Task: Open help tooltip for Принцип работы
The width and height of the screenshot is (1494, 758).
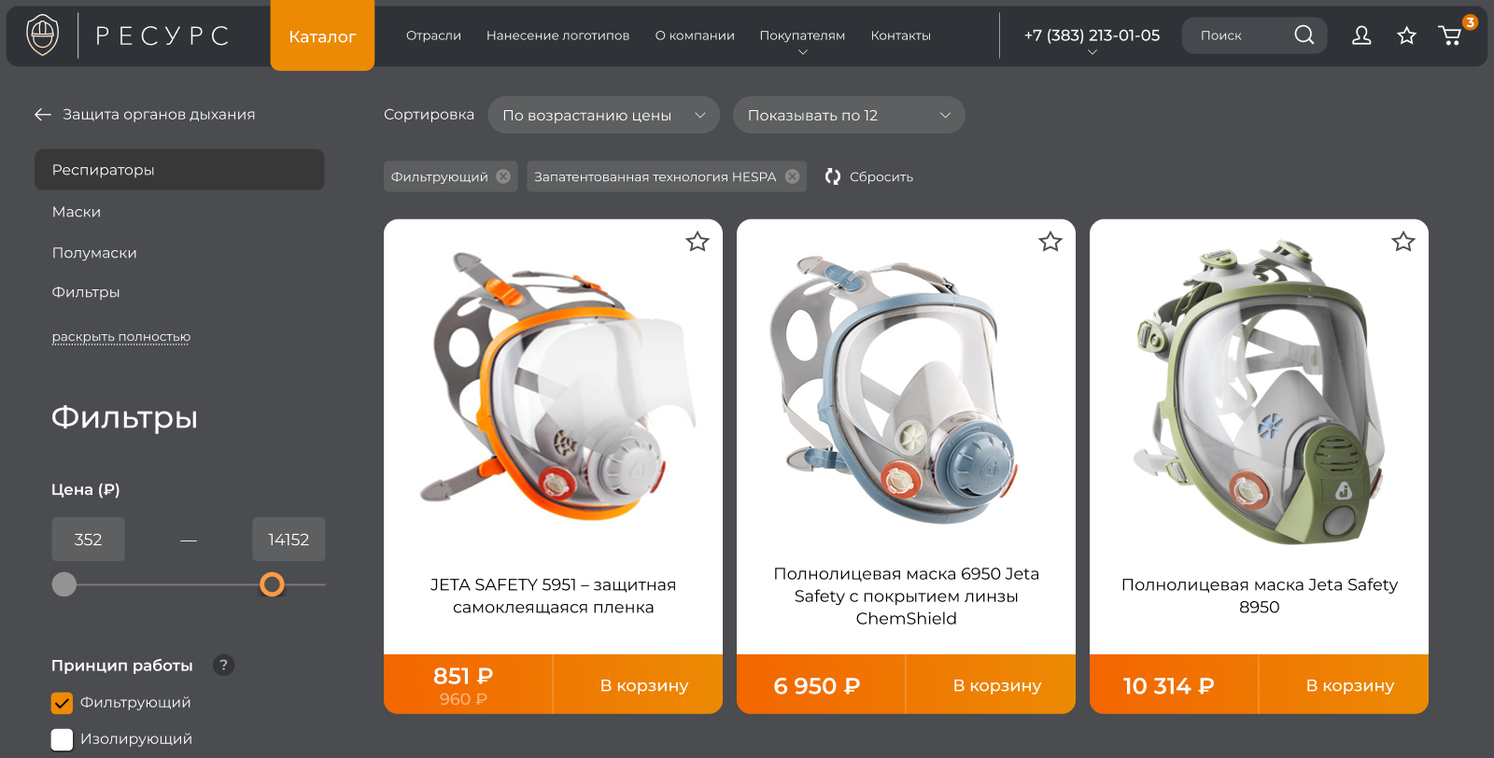Action: click(x=223, y=666)
